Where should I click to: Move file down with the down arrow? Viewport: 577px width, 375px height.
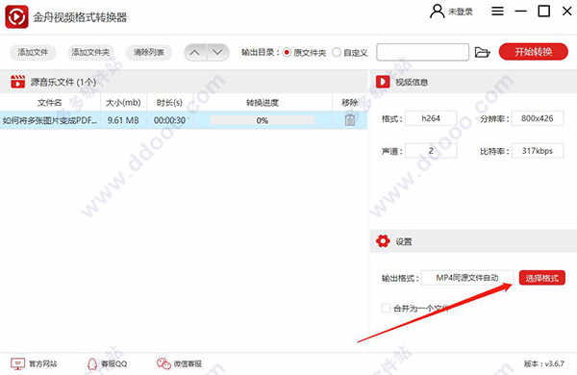tap(217, 52)
